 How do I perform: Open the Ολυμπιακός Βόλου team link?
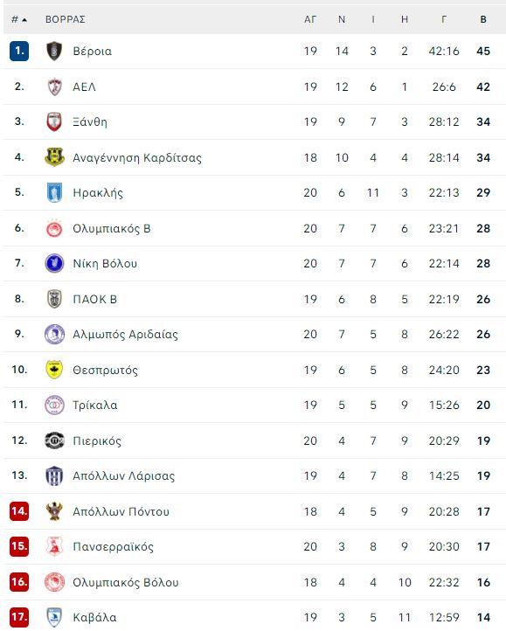[126, 582]
